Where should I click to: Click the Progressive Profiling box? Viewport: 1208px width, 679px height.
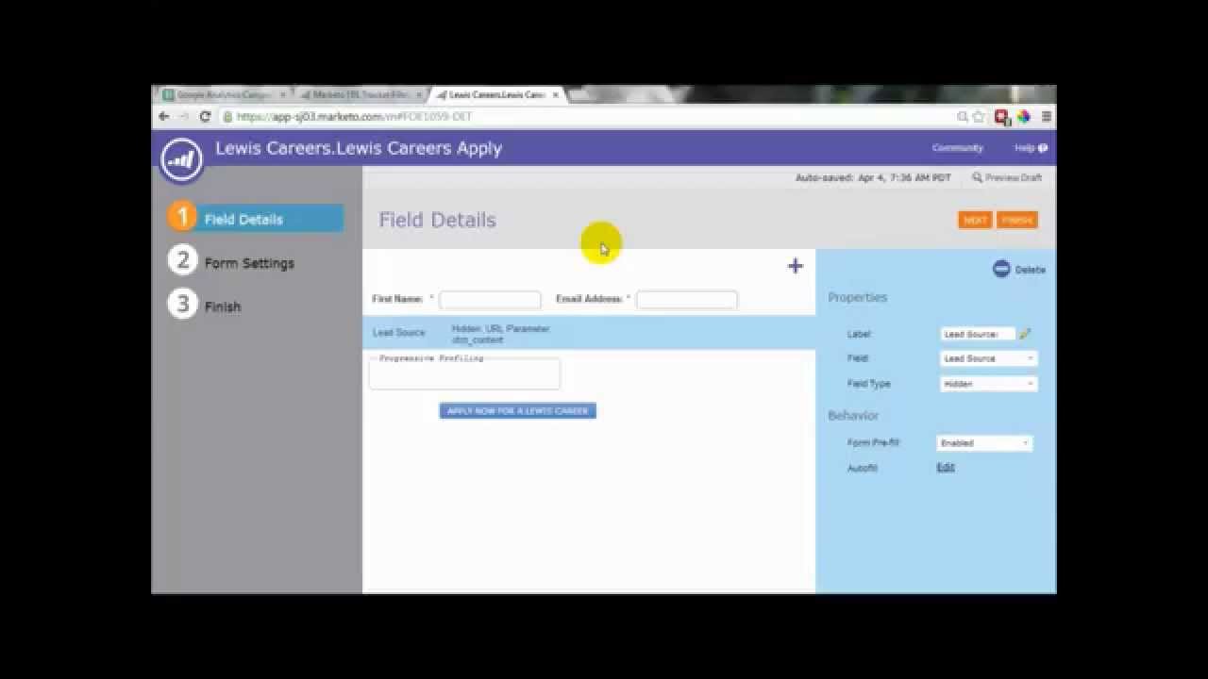click(464, 373)
